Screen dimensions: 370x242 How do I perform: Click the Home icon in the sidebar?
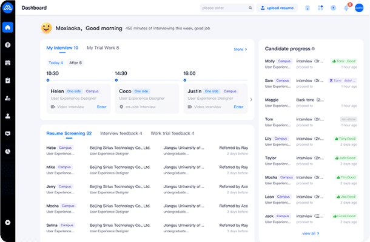[x=7, y=28]
